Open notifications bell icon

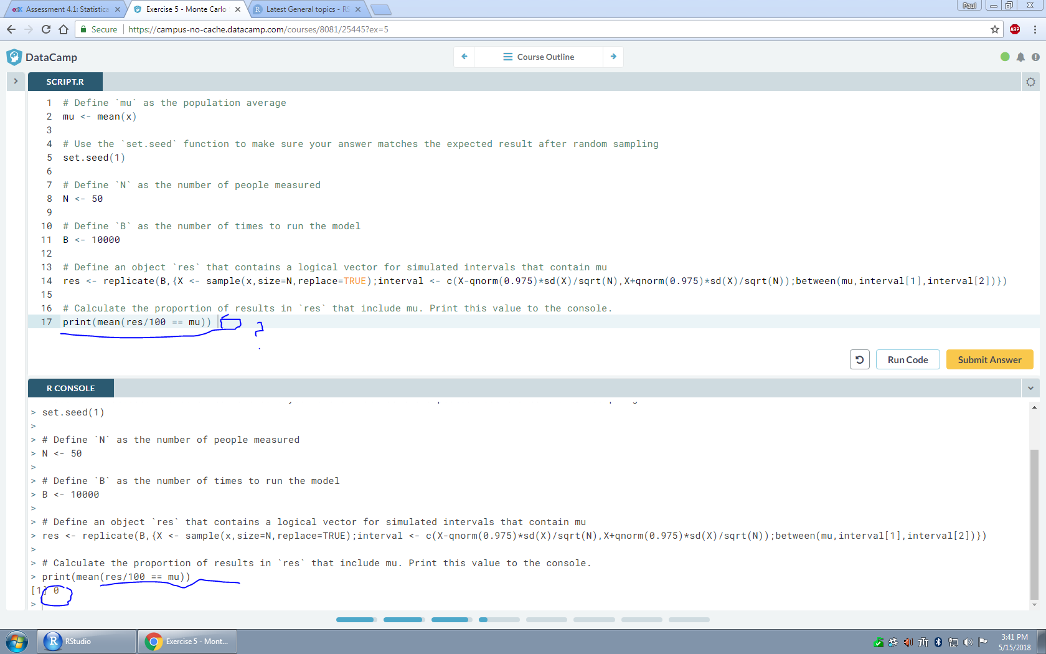[x=1020, y=57]
